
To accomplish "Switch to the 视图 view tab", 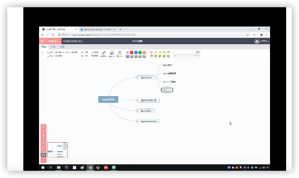I will click(62, 47).
